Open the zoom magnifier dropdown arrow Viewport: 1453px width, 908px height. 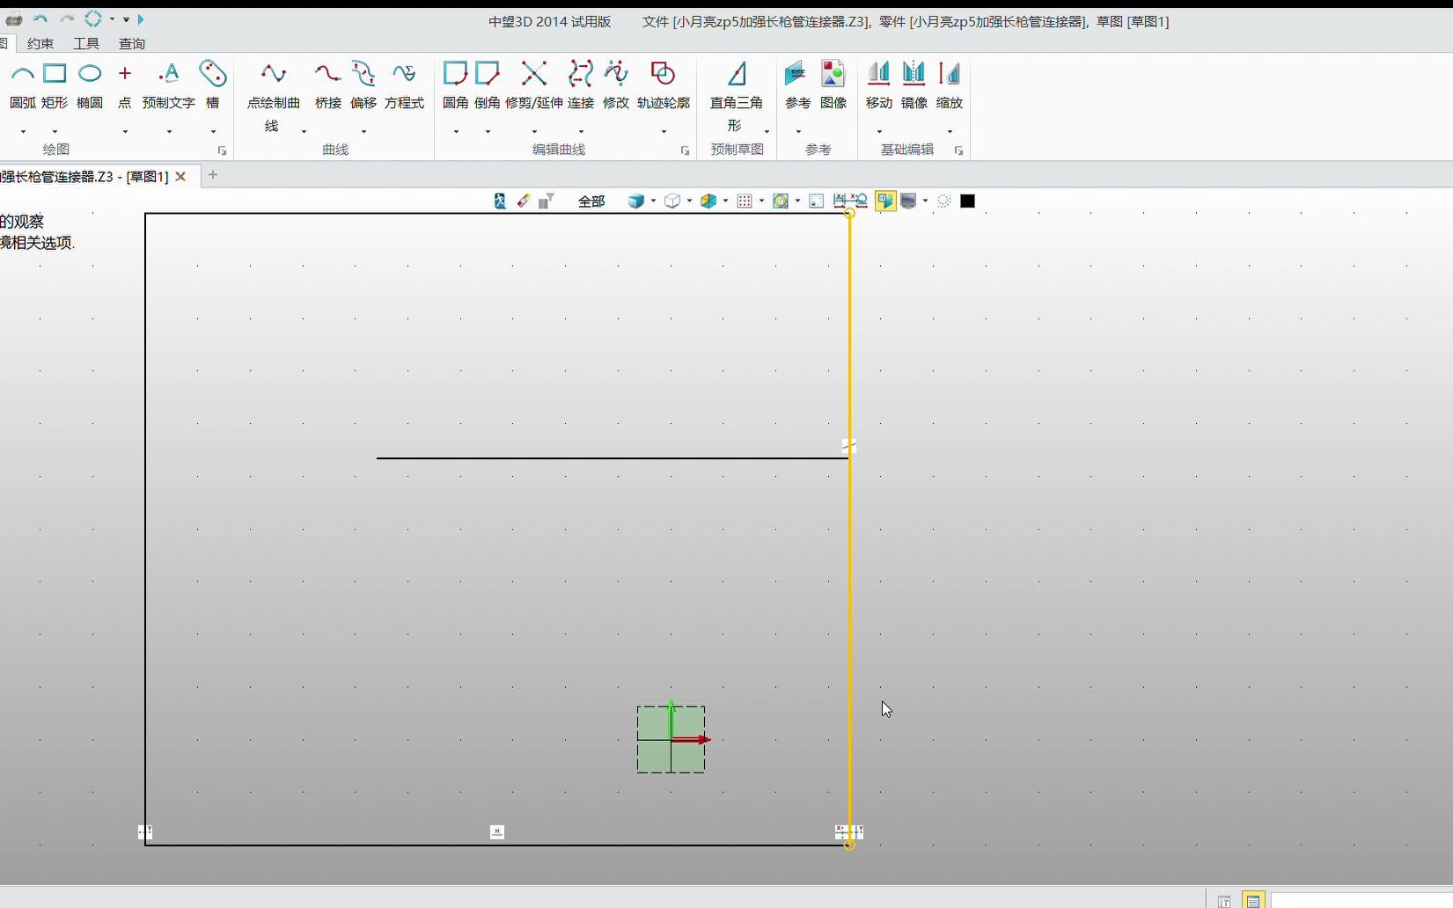(x=797, y=201)
